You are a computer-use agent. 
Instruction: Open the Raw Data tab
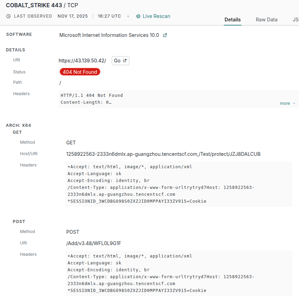[267, 20]
